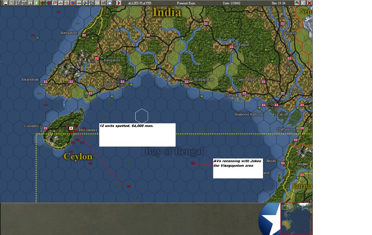372x235 pixels.
Task: Select the British flag at Jamshedpur
Action: point(264,82)
